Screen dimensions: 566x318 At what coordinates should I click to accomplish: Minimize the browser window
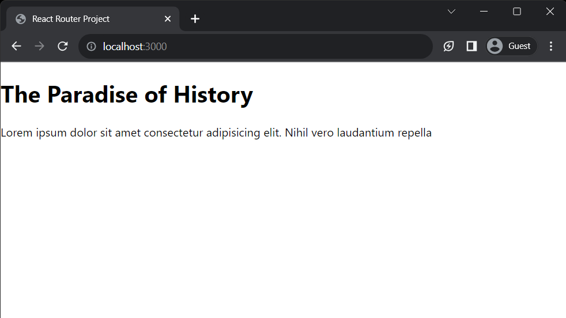(x=484, y=12)
